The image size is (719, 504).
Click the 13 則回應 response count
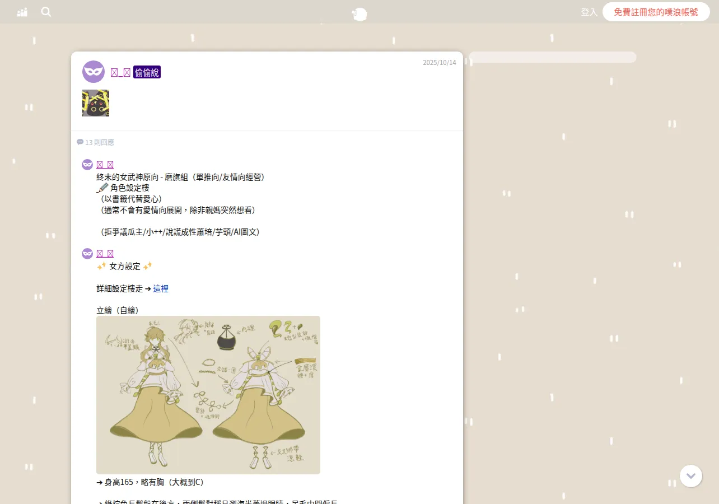(95, 142)
